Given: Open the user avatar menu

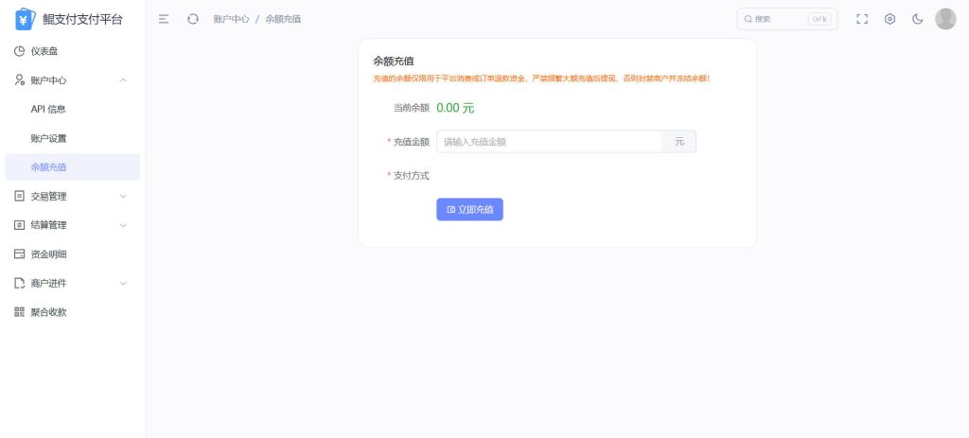Looking at the screenshot, I should 945,19.
